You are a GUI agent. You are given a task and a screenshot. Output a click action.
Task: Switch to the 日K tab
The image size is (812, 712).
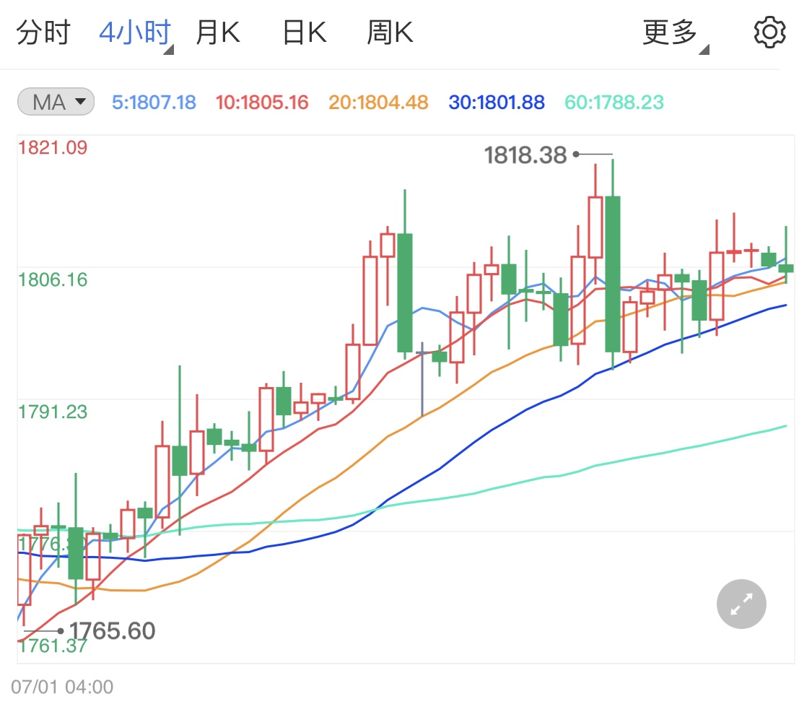click(303, 32)
